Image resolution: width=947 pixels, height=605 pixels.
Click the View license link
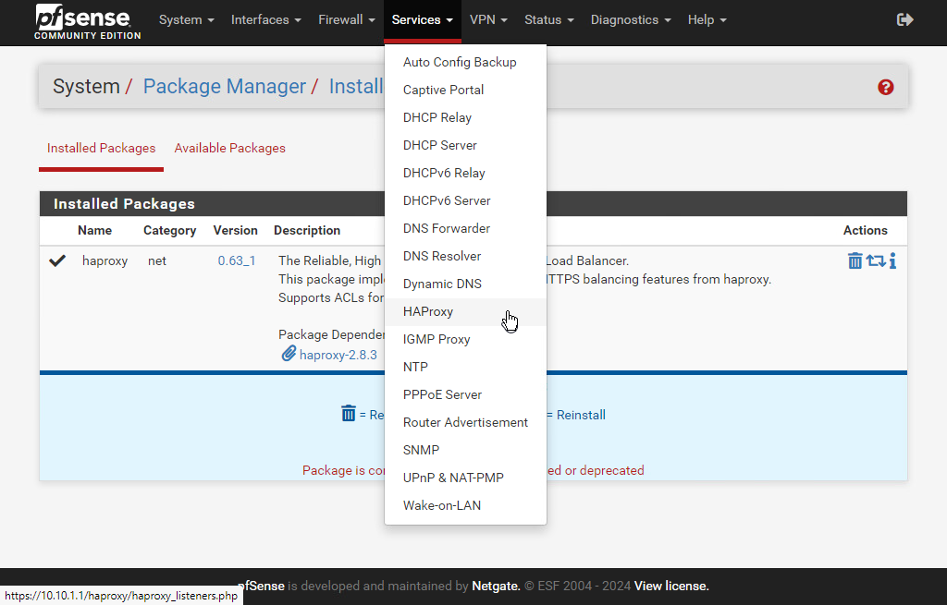[671, 586]
